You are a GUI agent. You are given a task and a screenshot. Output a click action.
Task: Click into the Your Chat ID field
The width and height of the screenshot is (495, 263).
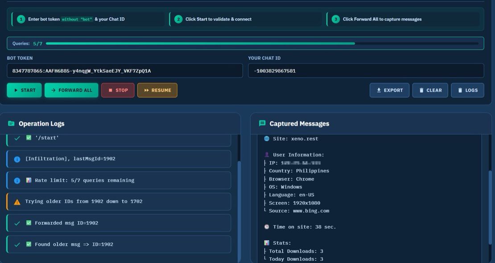[x=366, y=71]
